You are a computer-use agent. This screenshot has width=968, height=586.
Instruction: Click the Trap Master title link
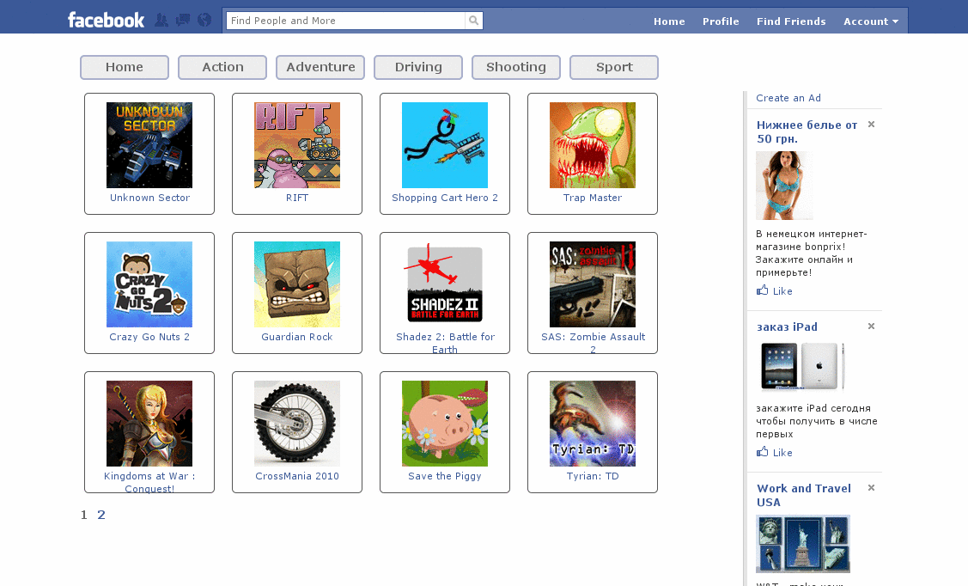pos(593,198)
